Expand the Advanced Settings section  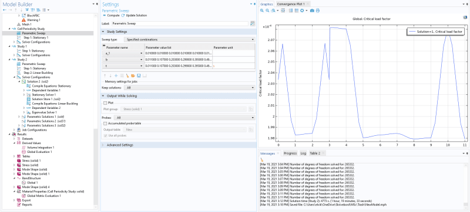click(x=103, y=145)
